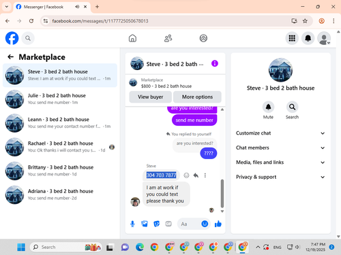Show hidden icons in the system tray

pyautogui.click(x=258, y=247)
